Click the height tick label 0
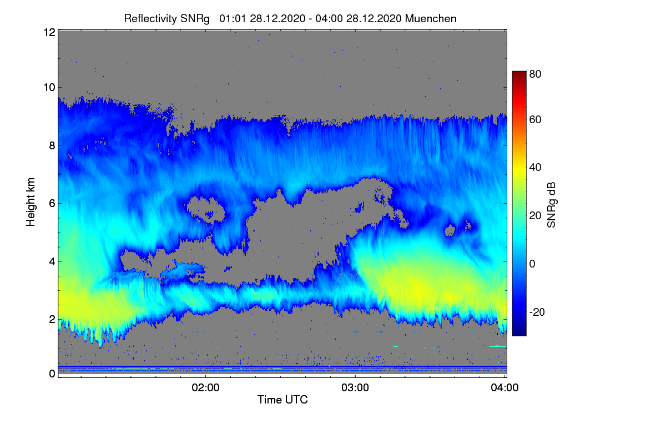666x444 pixels. pyautogui.click(x=52, y=374)
